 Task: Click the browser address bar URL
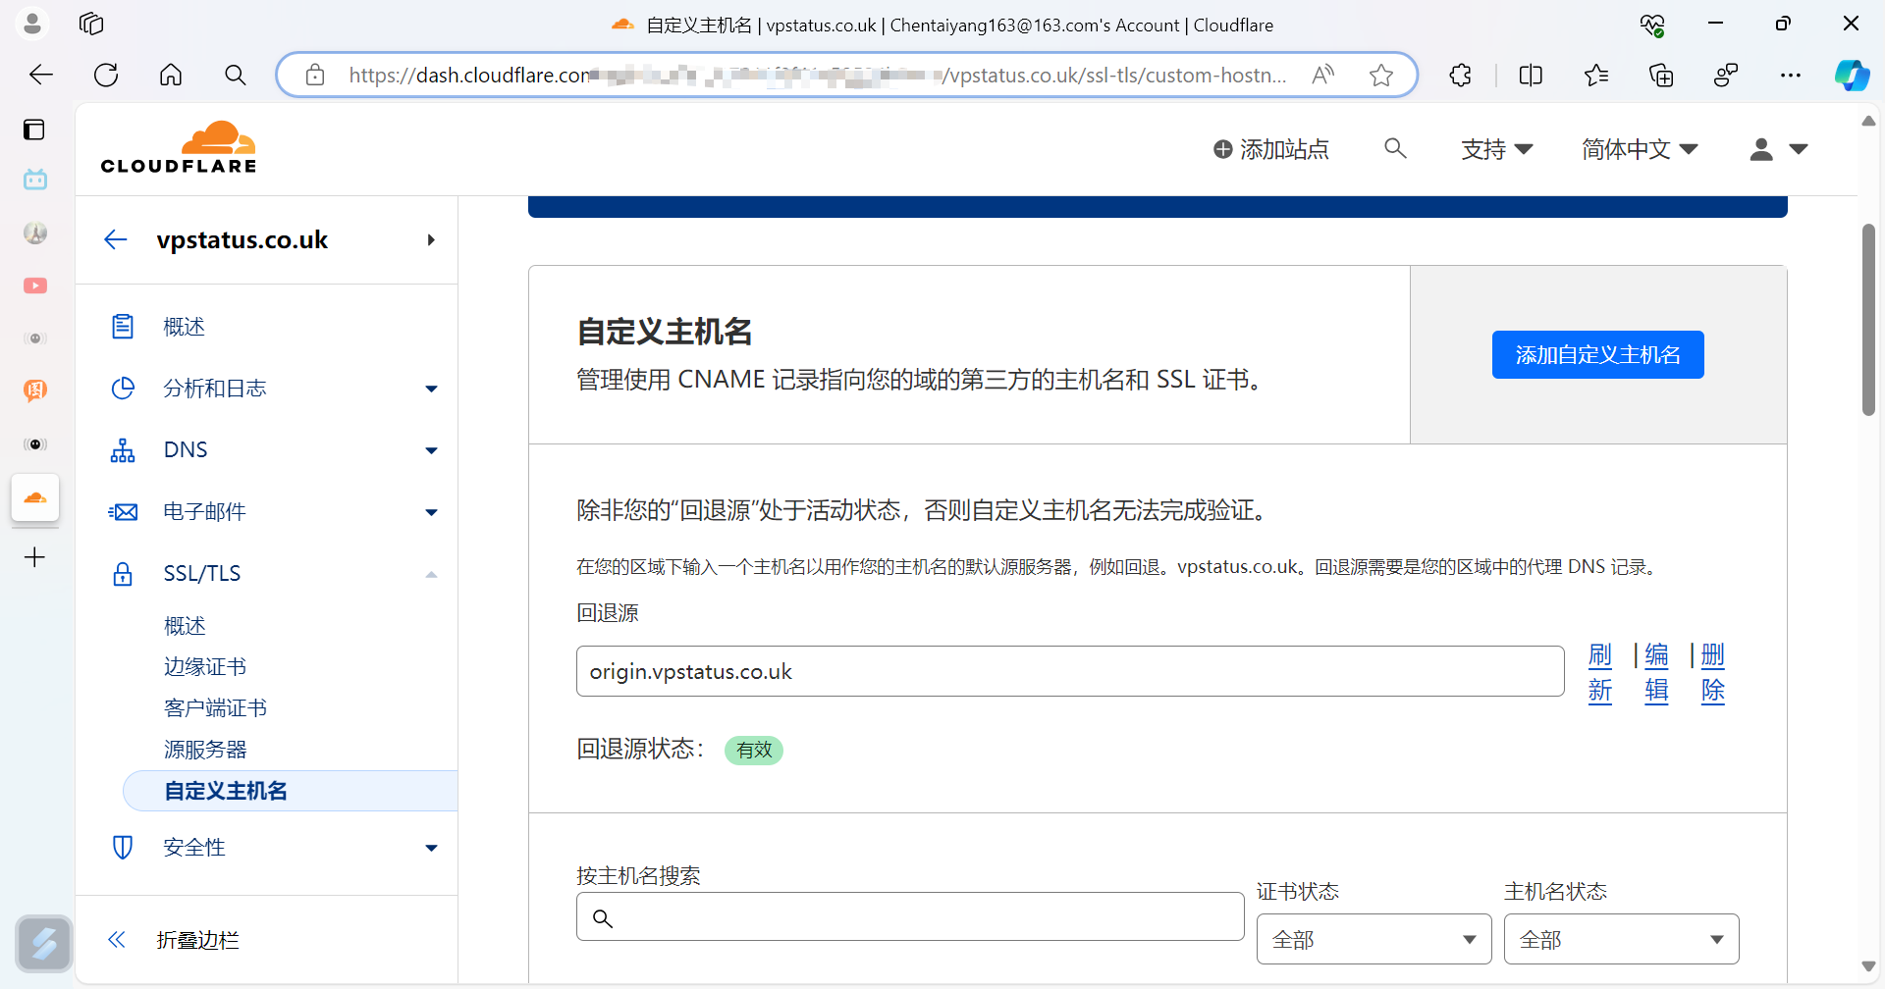point(818,75)
